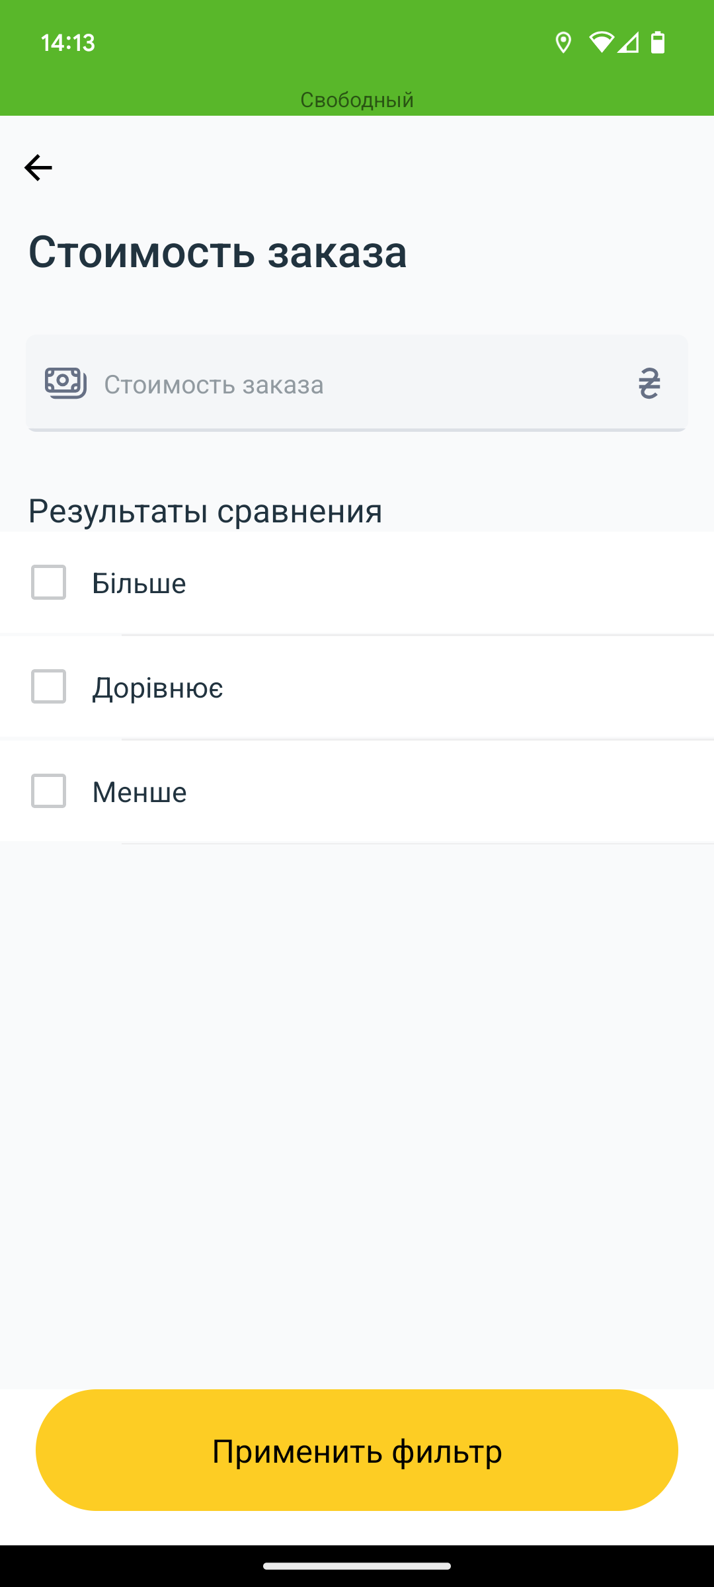Check the Більше checkbox
Screen dimensions: 714x1587
pyautogui.click(x=48, y=583)
